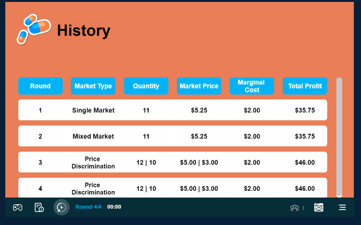Click the Round column header
The height and width of the screenshot is (225, 361).
tap(40, 86)
